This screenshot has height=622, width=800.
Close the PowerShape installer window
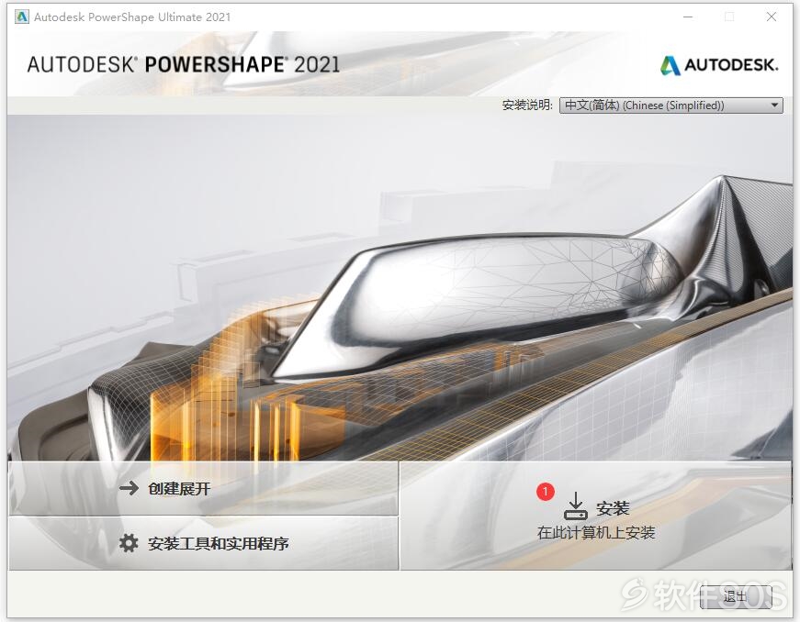coord(772,17)
